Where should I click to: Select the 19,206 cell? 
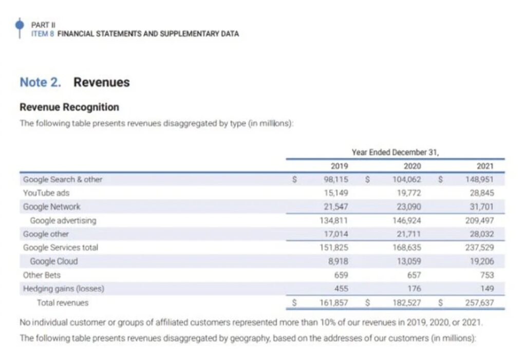pos(482,261)
